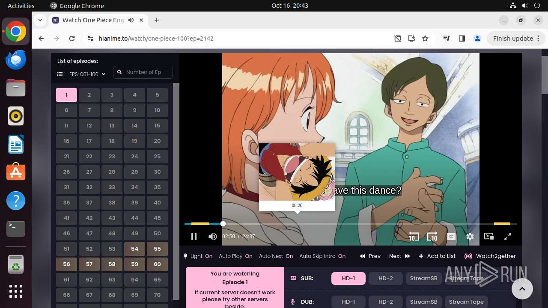Open Chrome side panel

[462, 38]
